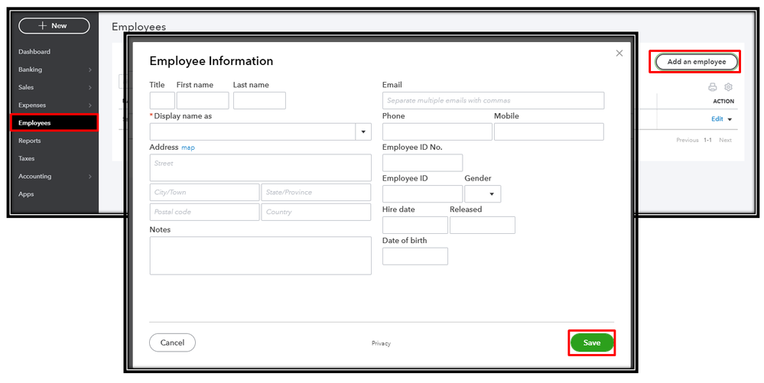Open the dropdown arrow next to Edit
The width and height of the screenshot is (764, 383).
730,119
